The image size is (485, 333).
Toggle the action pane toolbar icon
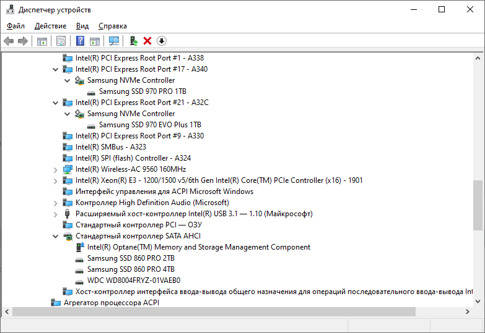click(95, 41)
